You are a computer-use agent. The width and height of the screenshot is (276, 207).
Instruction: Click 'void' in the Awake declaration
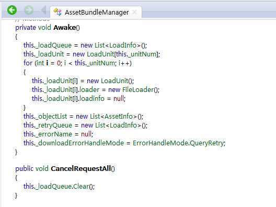pos(44,28)
